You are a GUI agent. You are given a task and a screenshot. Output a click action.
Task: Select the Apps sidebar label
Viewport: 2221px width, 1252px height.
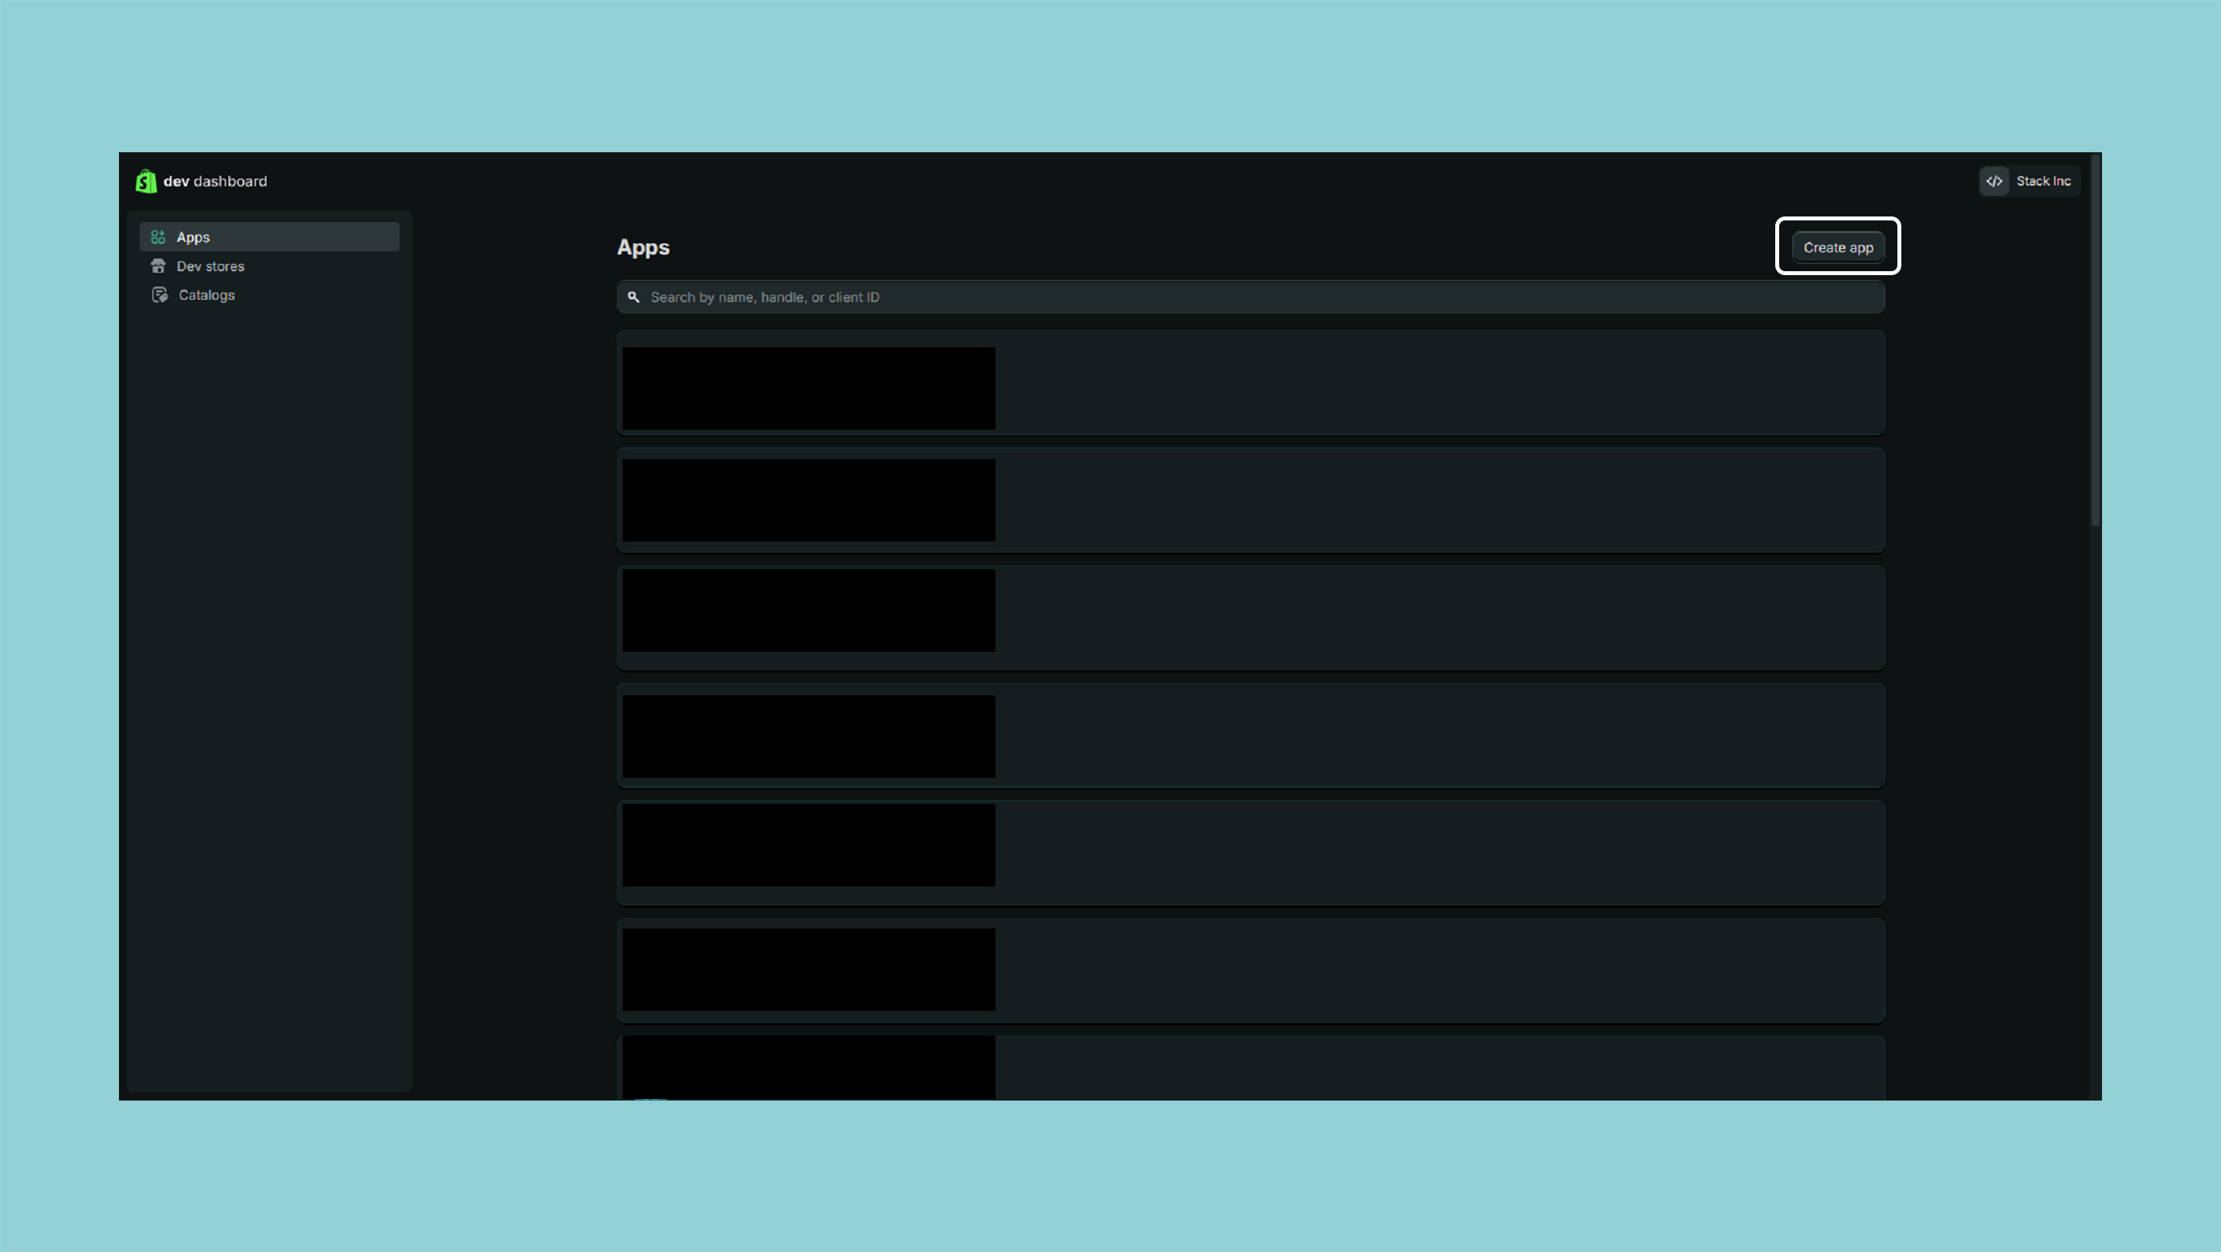(x=193, y=237)
